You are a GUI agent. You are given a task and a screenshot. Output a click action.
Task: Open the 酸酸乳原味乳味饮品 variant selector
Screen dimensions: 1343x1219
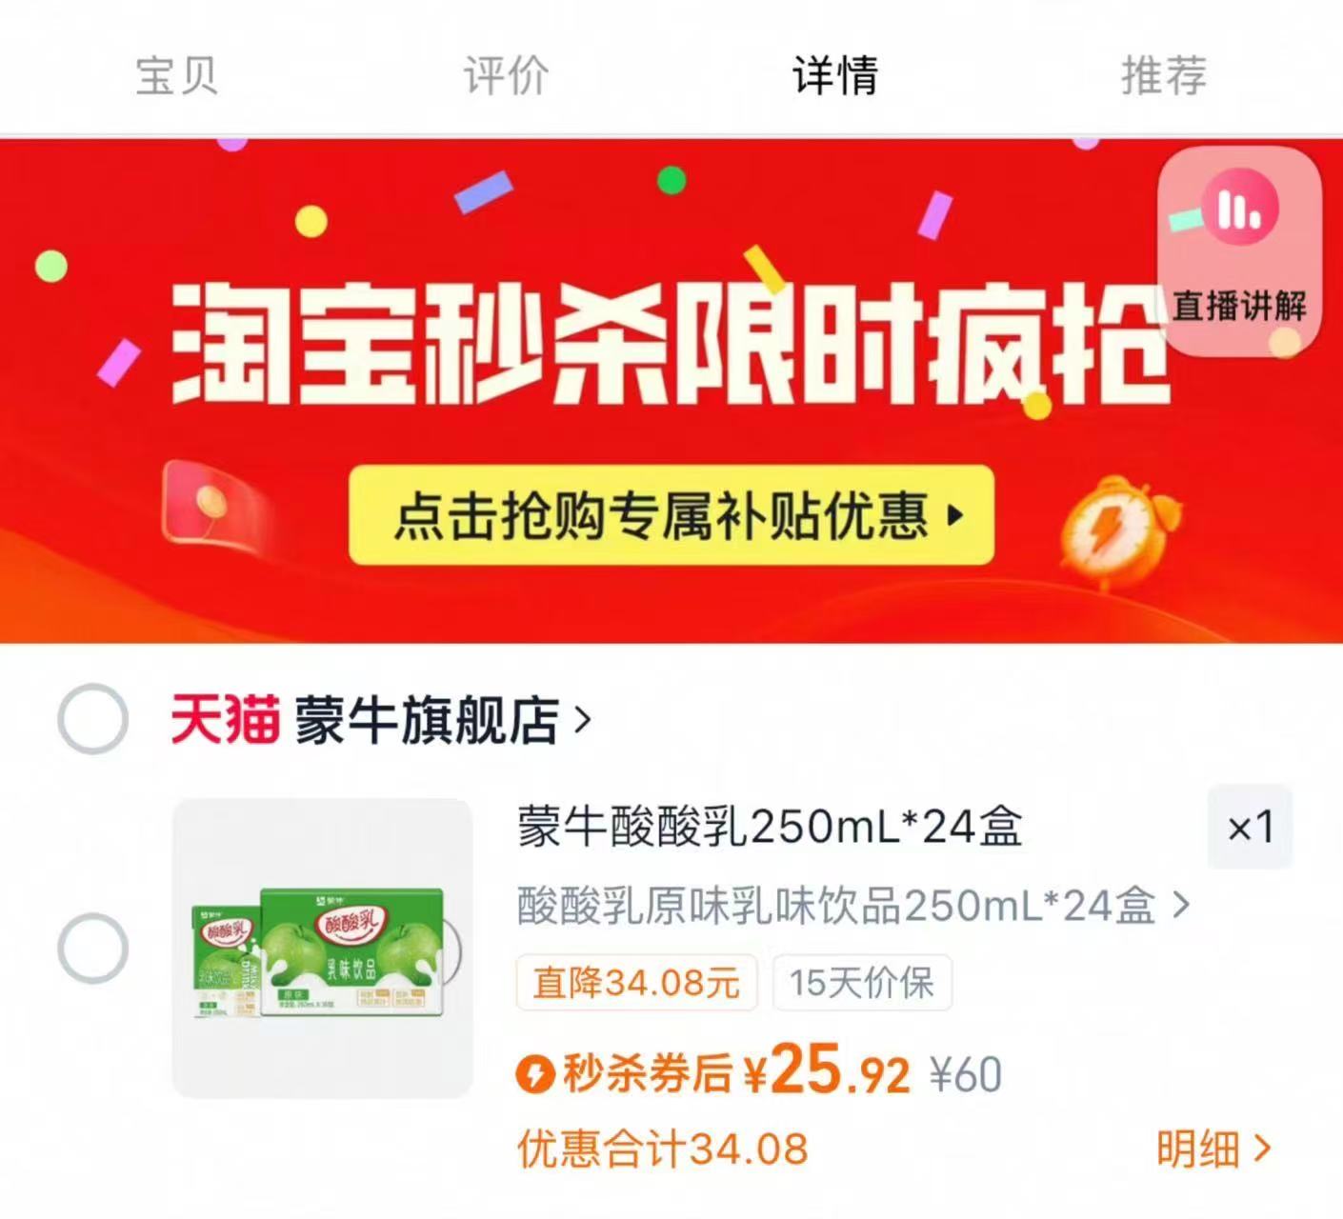click(x=853, y=906)
